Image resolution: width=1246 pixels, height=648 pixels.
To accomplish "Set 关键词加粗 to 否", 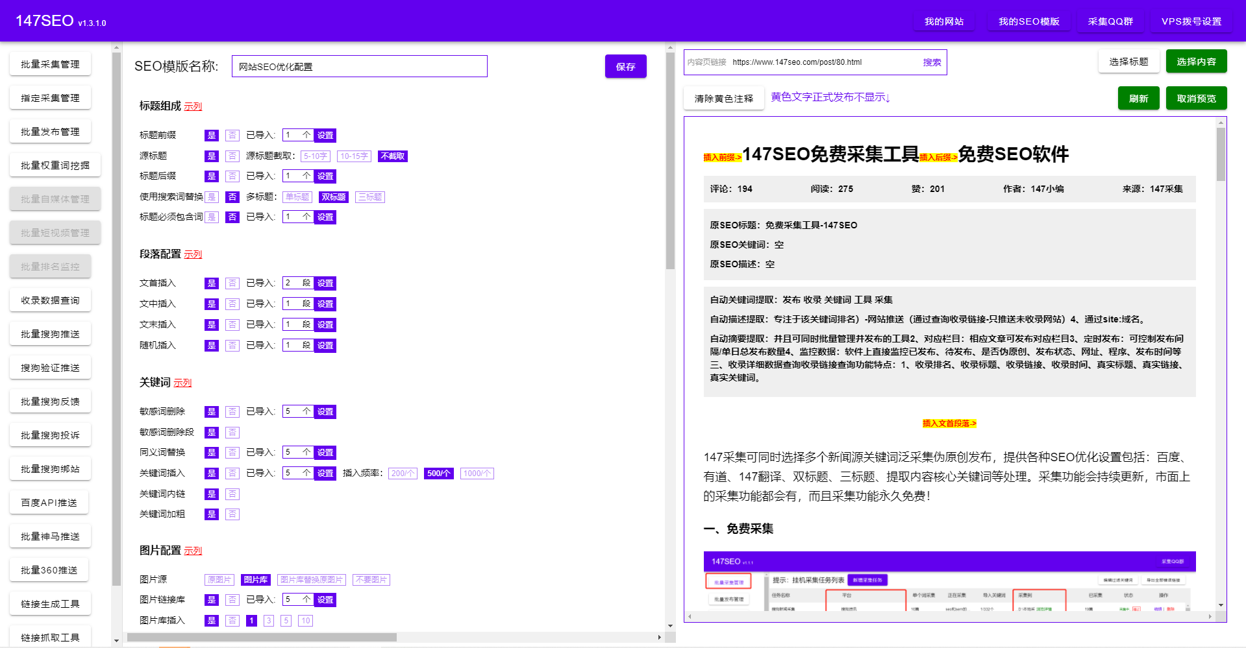I will (232, 514).
